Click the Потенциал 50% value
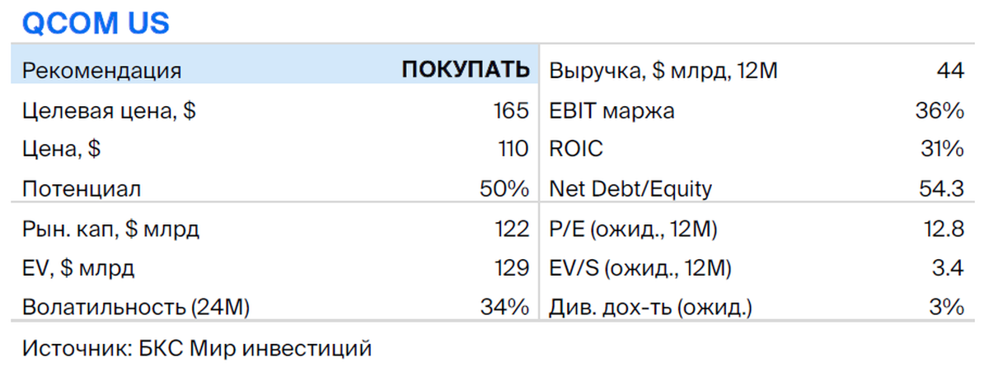This screenshot has width=989, height=371. point(504,189)
